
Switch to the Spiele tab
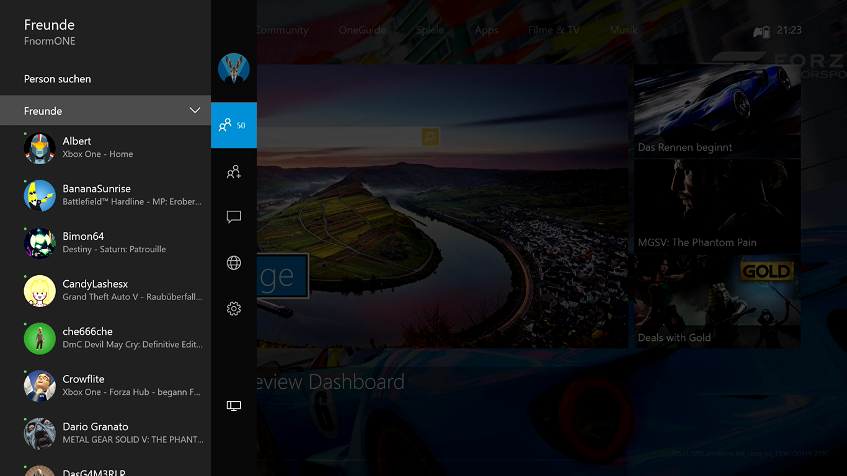(x=430, y=30)
